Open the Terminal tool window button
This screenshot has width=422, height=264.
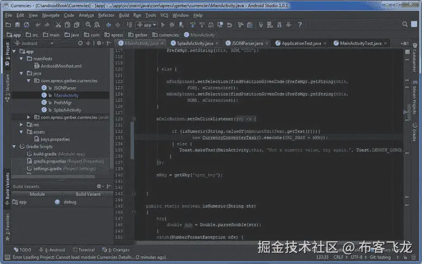pos(84,250)
